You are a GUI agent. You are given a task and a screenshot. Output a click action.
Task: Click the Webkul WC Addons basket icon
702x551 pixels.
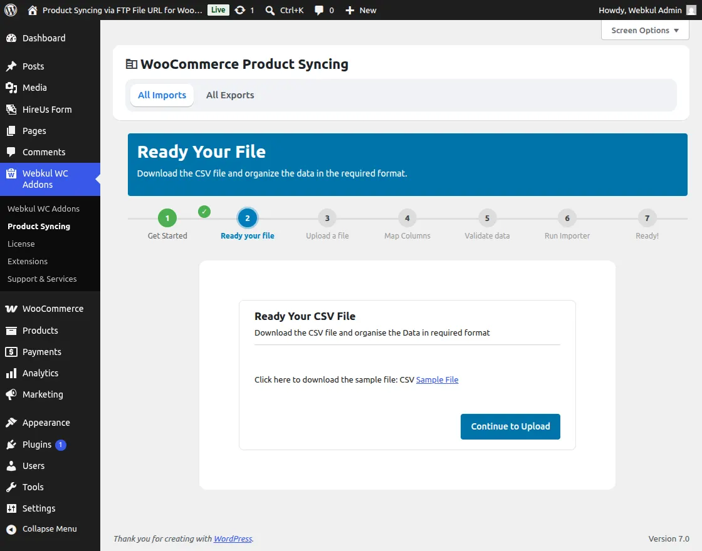[11, 173]
